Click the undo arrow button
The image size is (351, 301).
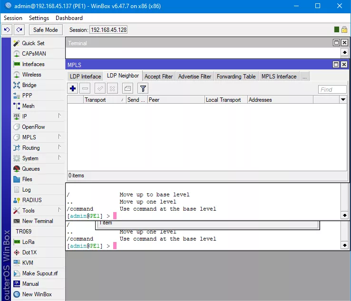pyautogui.click(x=7, y=30)
